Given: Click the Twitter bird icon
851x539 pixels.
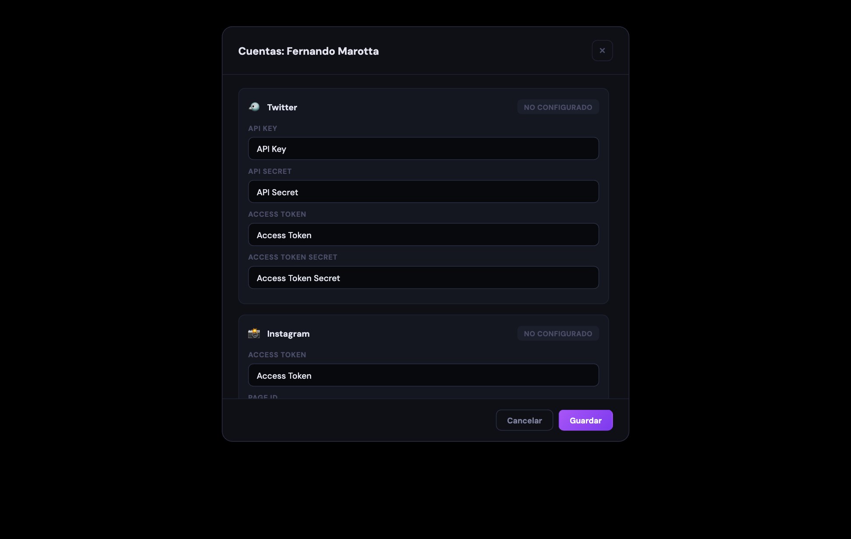Looking at the screenshot, I should coord(254,107).
